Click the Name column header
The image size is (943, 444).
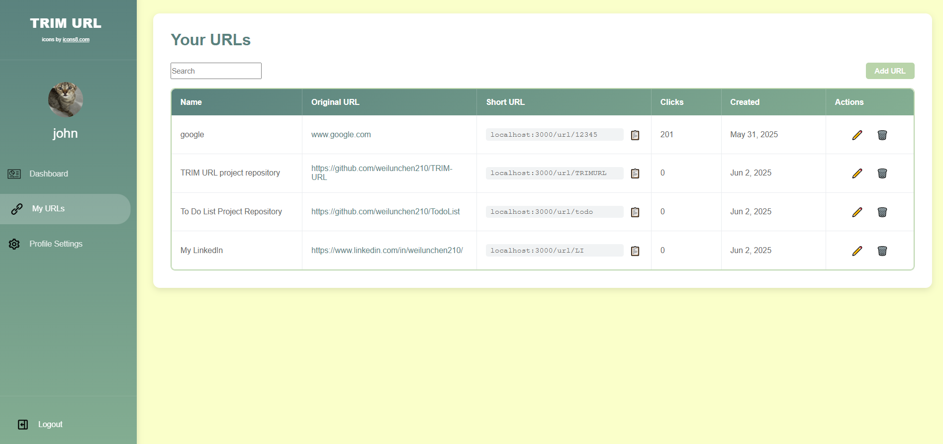191,102
